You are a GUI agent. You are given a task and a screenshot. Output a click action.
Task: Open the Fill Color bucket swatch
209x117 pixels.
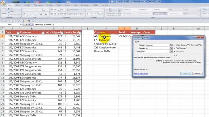(41, 14)
